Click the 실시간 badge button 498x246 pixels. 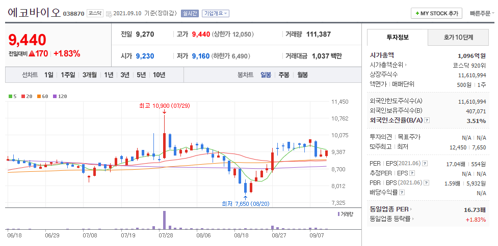[x=190, y=13]
